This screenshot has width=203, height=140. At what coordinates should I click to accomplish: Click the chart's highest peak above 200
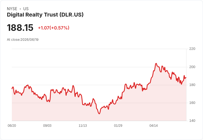[156, 63]
